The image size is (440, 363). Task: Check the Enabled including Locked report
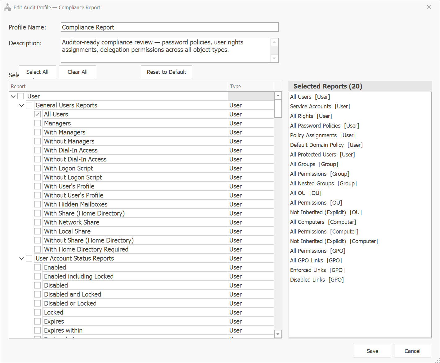coord(37,276)
